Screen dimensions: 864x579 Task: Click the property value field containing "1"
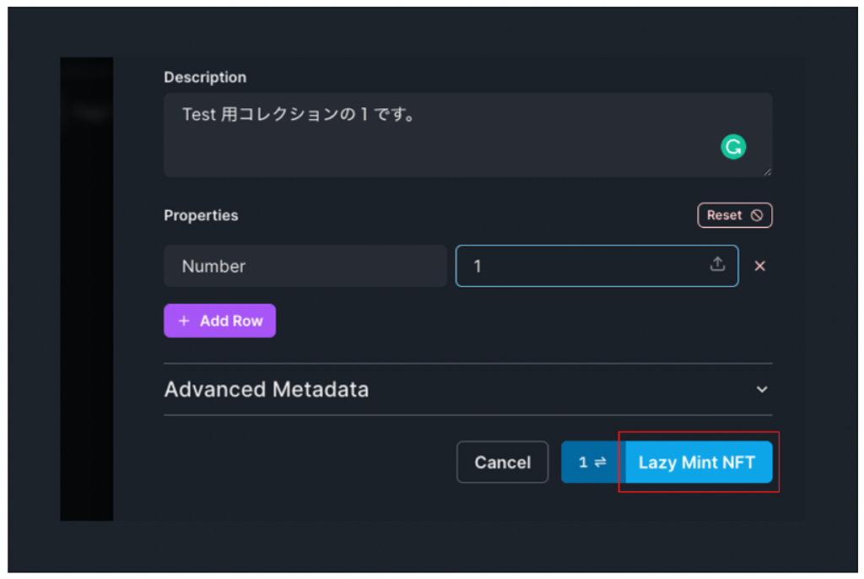click(x=582, y=266)
